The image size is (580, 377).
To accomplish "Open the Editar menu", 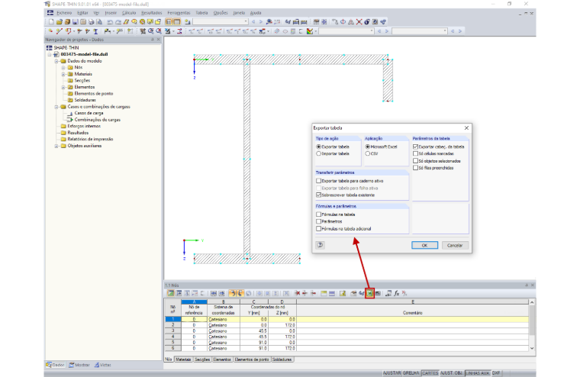I will [82, 13].
